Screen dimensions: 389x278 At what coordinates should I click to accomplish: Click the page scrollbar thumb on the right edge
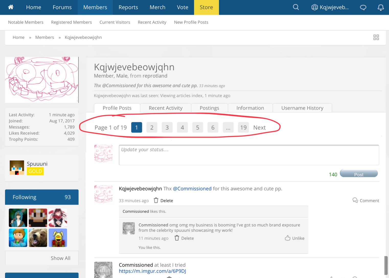[386, 265]
